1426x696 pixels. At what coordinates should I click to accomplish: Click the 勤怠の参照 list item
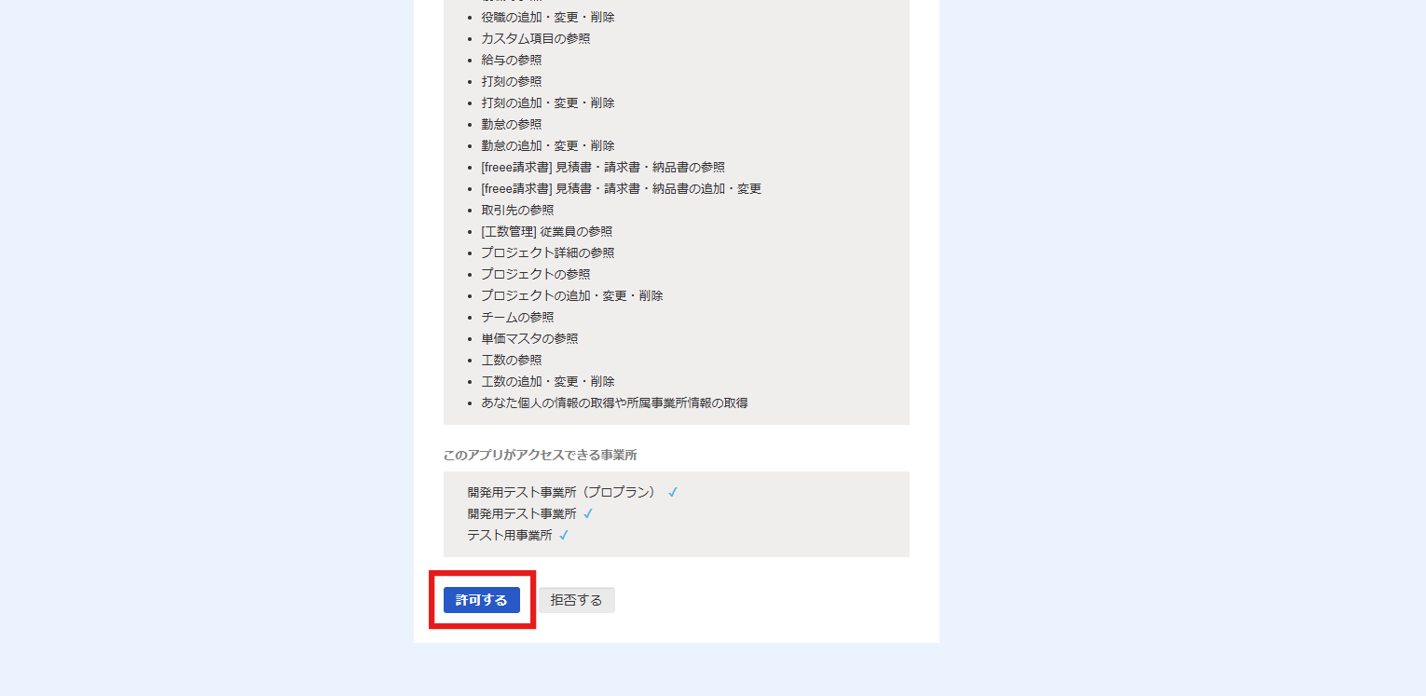coord(512,124)
